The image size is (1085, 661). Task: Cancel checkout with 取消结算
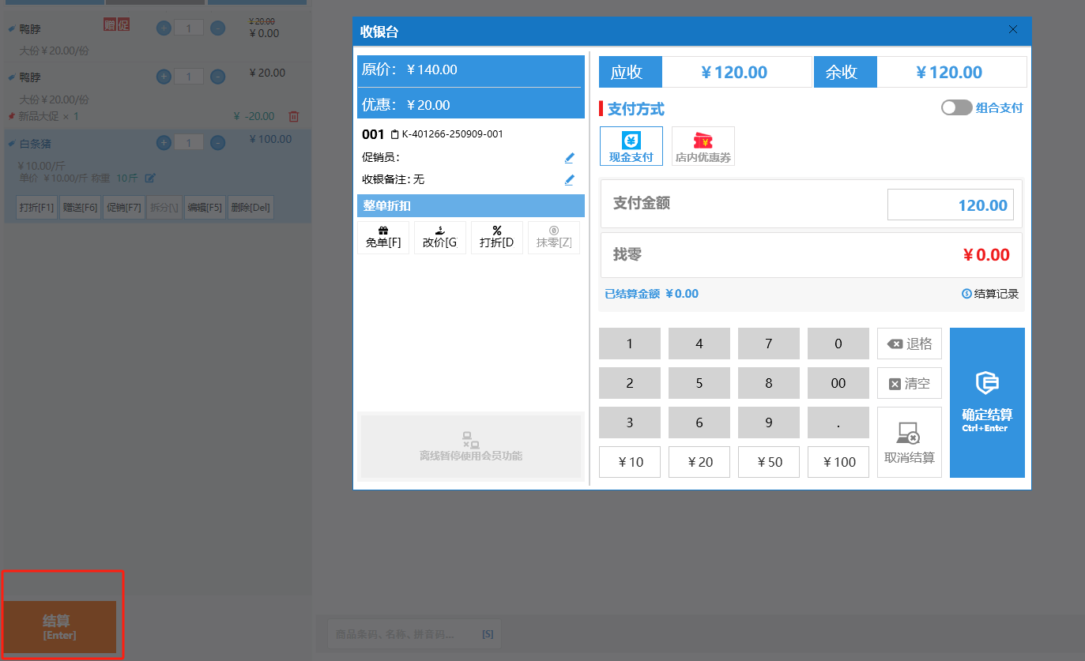coord(909,442)
